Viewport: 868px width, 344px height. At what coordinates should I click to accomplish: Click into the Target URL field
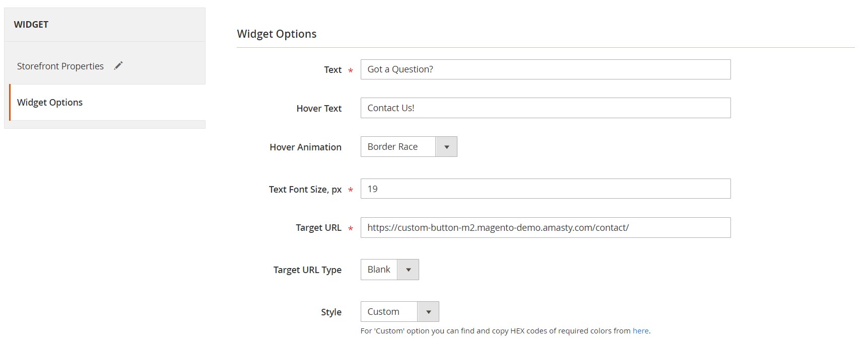tap(545, 228)
